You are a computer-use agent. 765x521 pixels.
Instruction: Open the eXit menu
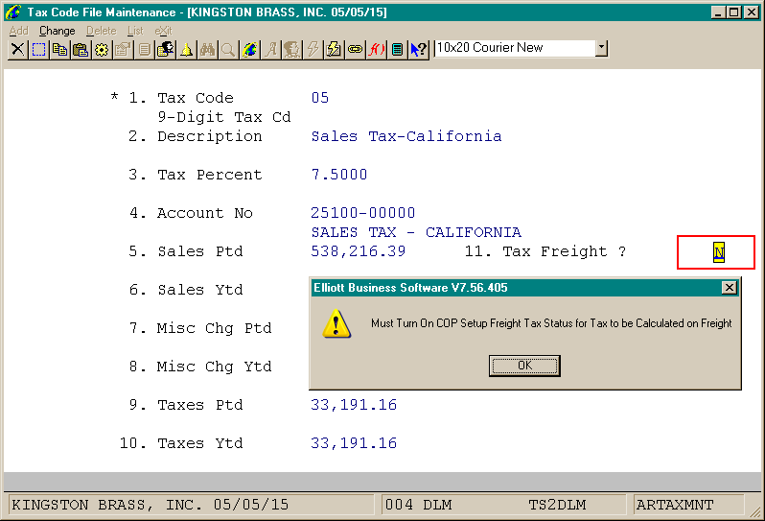tap(163, 31)
